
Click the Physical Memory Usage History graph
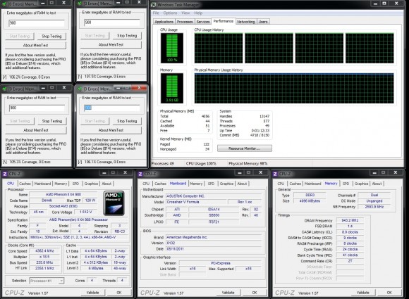[x=294, y=89]
